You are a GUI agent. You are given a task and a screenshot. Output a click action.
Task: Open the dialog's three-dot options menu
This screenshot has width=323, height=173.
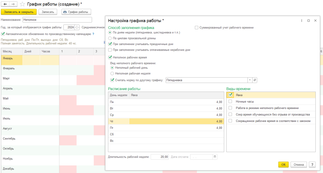click(301, 20)
